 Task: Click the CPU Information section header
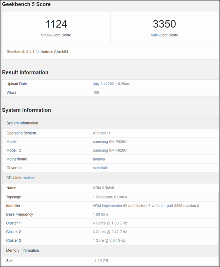pos(20,178)
